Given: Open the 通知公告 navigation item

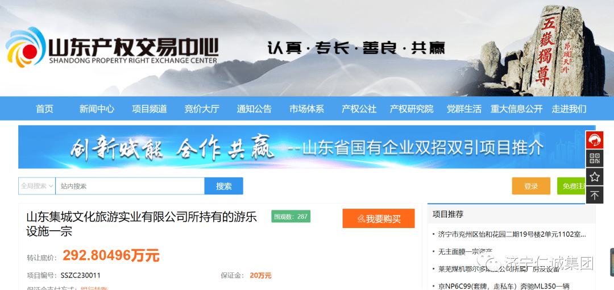Looking at the screenshot, I should coord(254,109).
